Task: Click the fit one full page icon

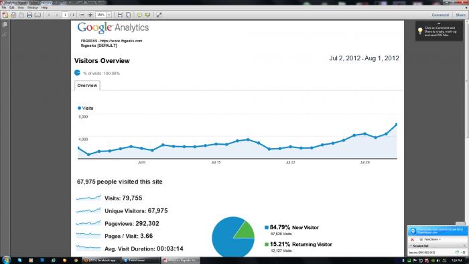Action: (129, 15)
